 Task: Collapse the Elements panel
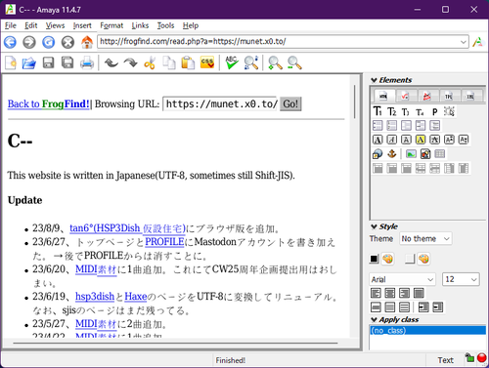click(374, 80)
